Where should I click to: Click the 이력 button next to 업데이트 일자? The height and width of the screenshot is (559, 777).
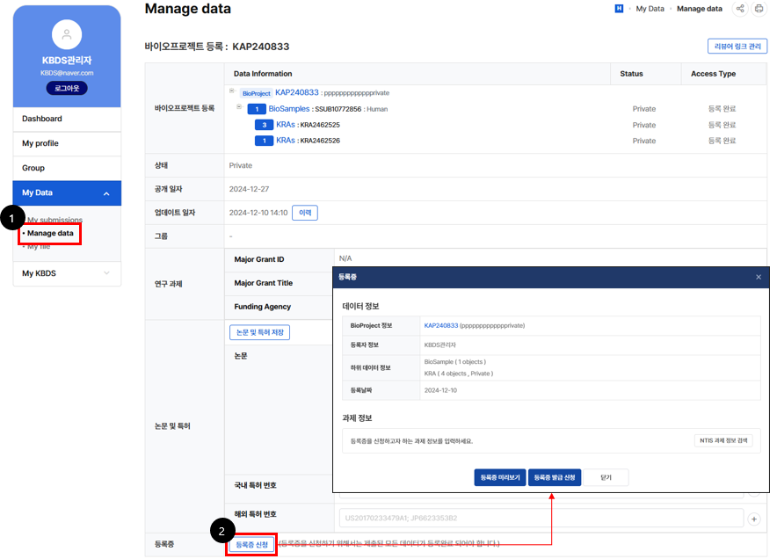(x=304, y=212)
